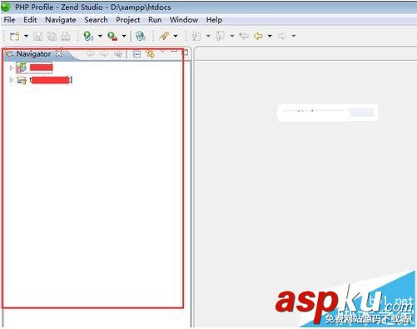Open the Navigate menu
The image size is (417, 329).
point(61,20)
